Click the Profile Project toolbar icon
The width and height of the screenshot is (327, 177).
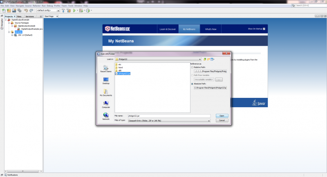(x=88, y=10)
